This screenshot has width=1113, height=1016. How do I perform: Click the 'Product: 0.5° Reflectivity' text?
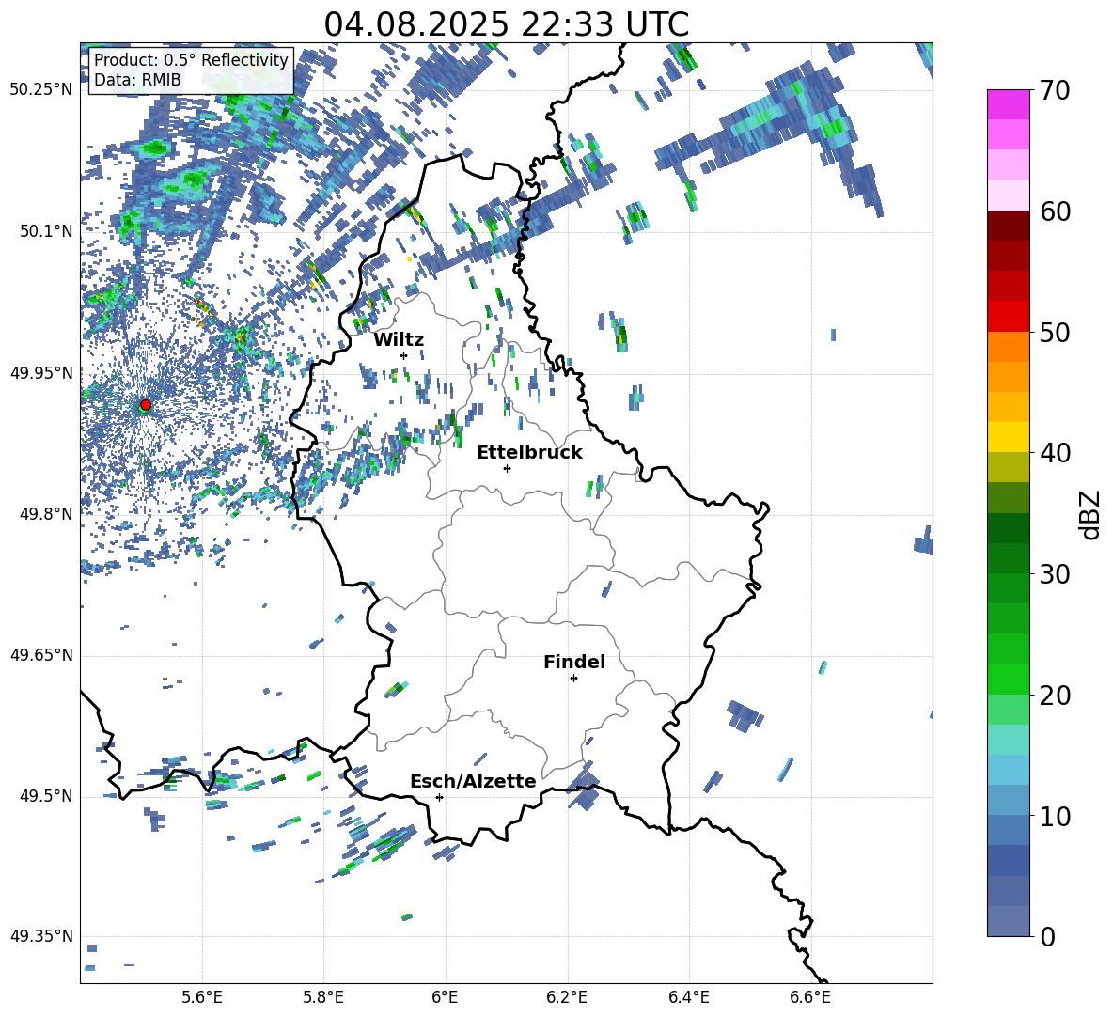pyautogui.click(x=191, y=60)
